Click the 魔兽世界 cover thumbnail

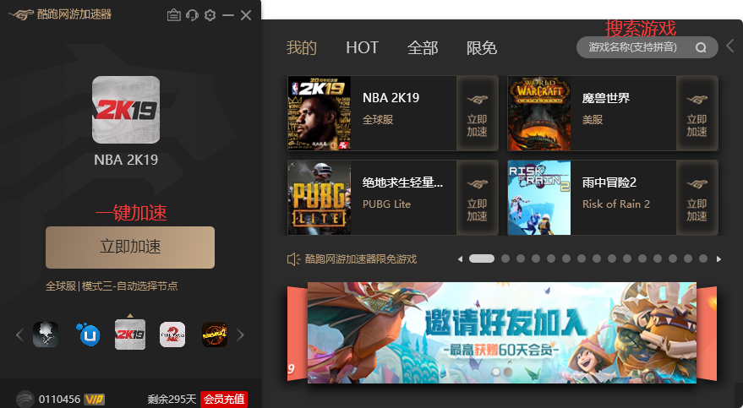tap(539, 113)
